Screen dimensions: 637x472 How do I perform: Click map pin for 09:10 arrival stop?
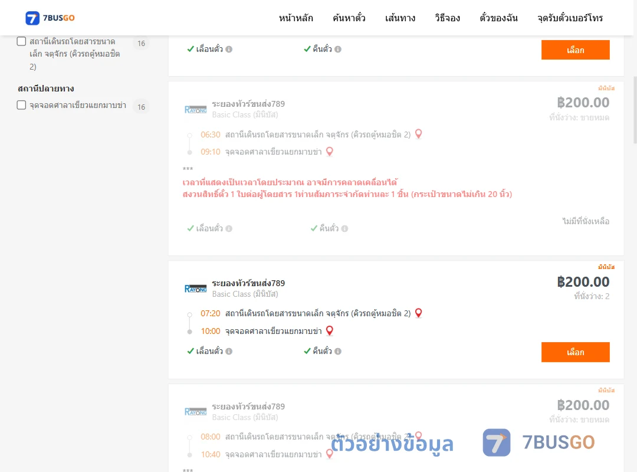[x=330, y=151]
